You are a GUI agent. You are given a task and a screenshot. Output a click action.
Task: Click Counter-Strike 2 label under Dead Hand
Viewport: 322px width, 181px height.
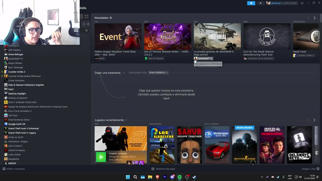pos(304,55)
